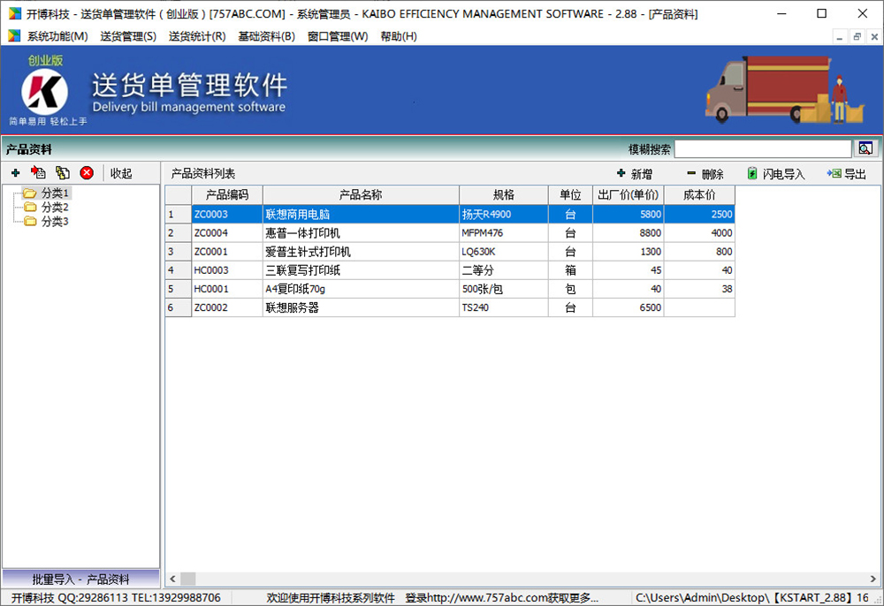
Task: Click the 新增 add product button
Action: click(634, 174)
